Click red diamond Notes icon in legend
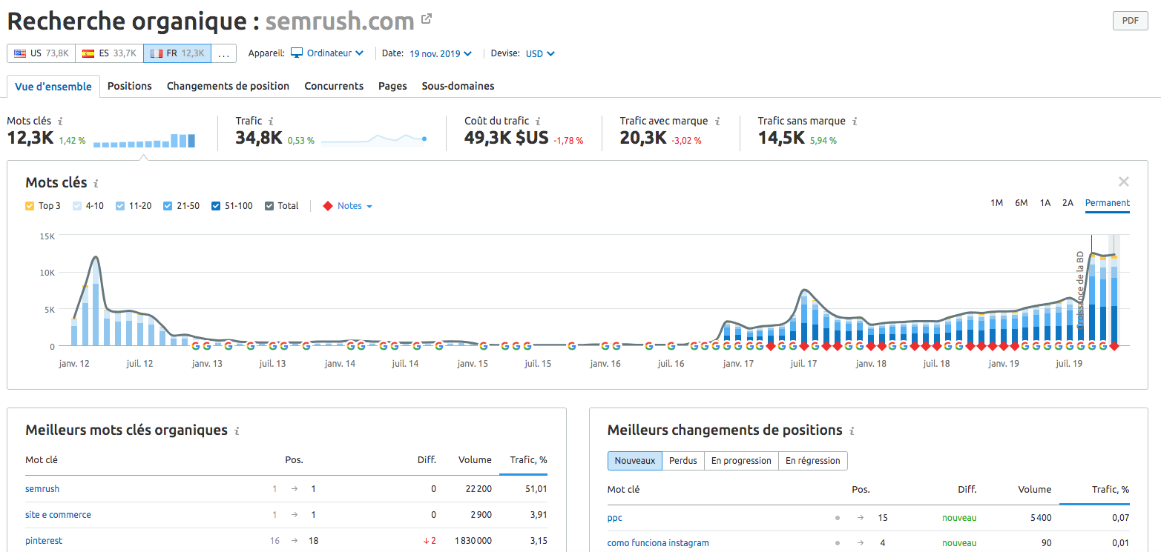 tap(328, 206)
